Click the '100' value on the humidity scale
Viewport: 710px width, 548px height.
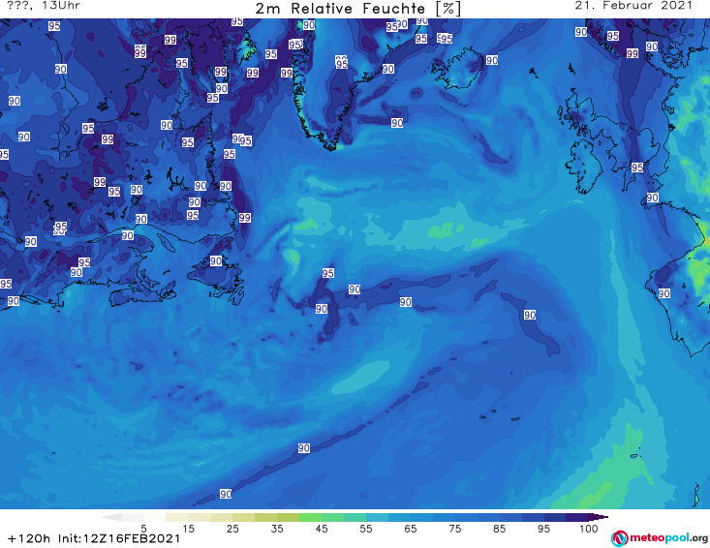[x=589, y=529]
